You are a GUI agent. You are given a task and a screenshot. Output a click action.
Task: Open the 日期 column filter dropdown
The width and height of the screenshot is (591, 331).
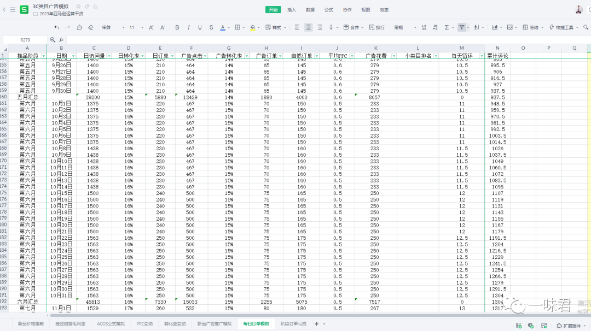(x=74, y=56)
